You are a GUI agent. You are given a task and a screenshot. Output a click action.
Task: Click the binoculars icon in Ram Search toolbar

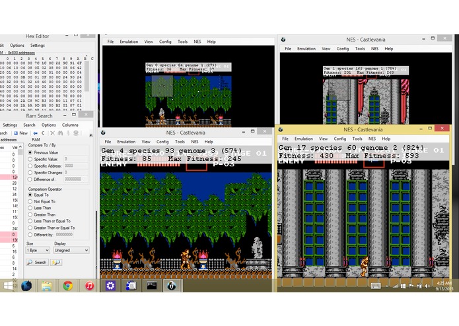(x=60, y=133)
